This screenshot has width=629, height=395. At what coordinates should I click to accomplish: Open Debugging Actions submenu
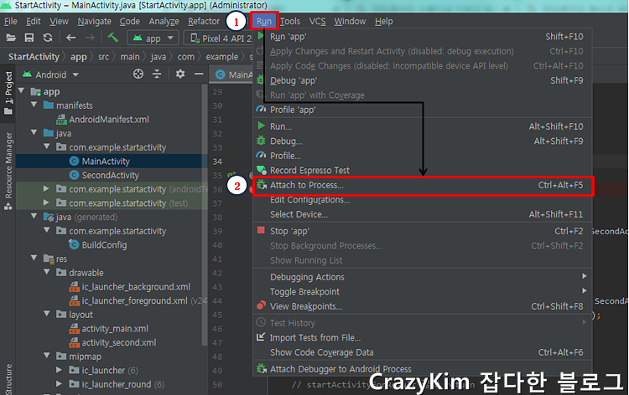[423, 277]
